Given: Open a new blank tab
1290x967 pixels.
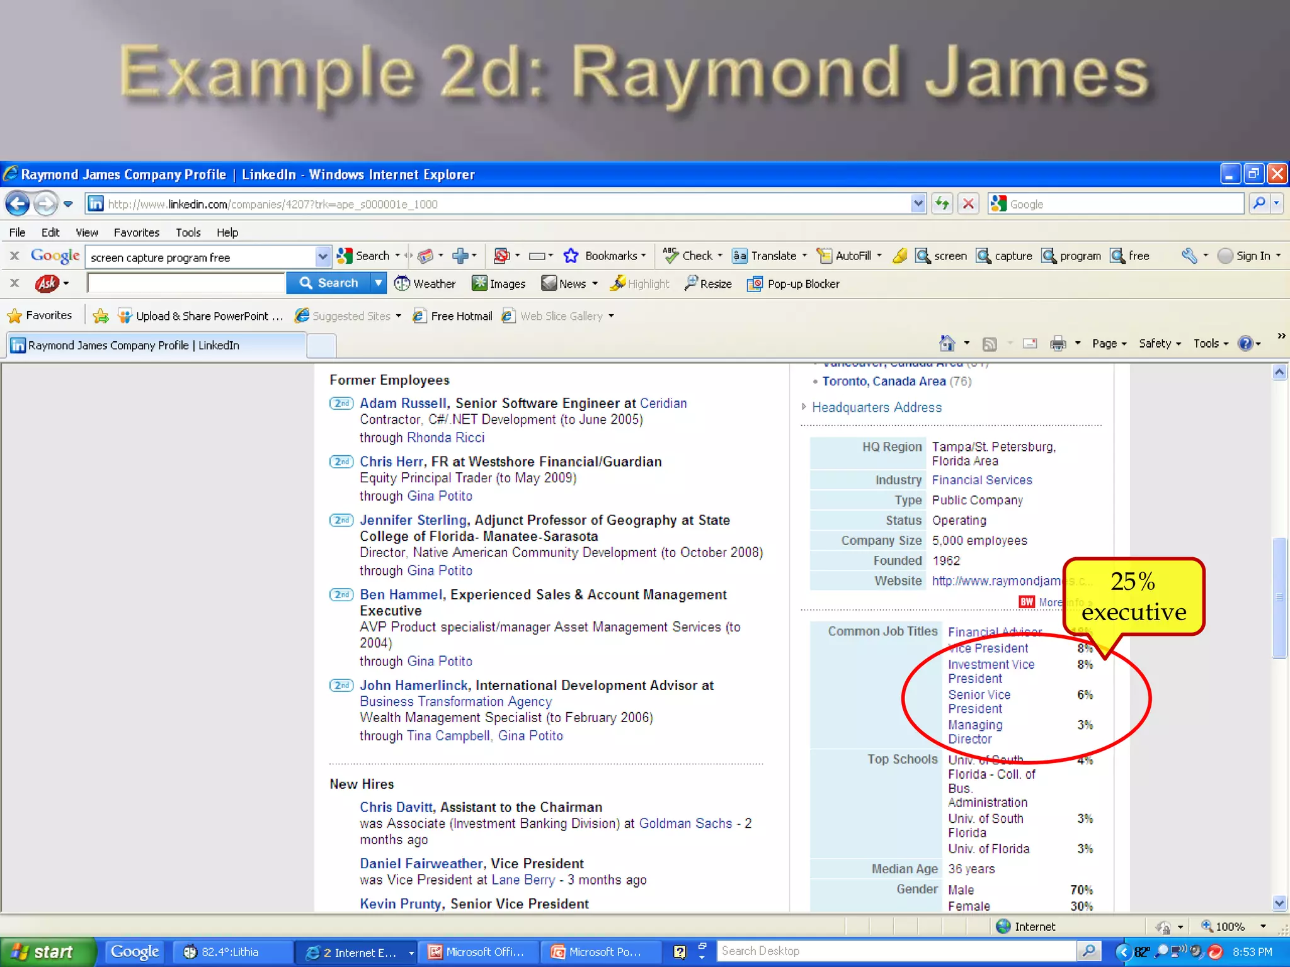Looking at the screenshot, I should 321,346.
